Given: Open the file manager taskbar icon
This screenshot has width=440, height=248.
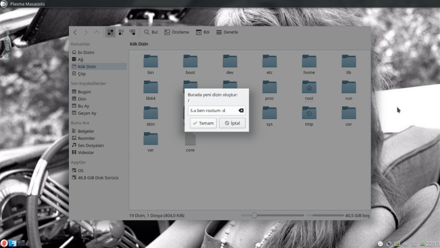Looking at the screenshot, I should [x=13, y=243].
